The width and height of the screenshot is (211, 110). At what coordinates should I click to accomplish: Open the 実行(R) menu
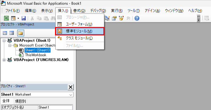point(117,11)
